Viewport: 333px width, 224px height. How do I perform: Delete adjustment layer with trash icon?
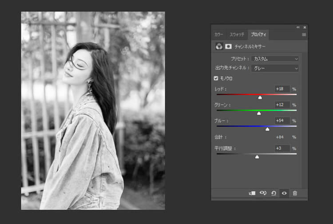point(295,193)
